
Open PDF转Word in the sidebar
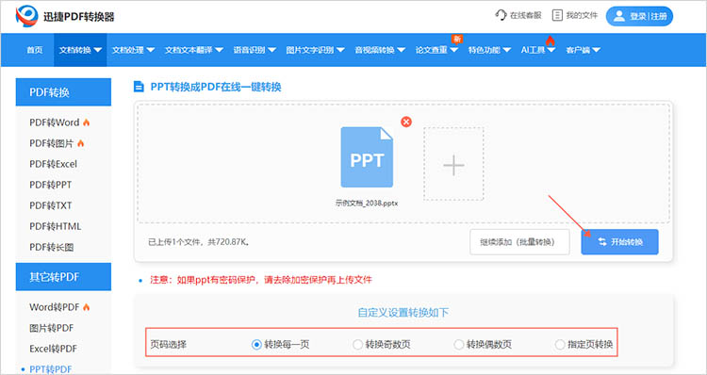54,122
